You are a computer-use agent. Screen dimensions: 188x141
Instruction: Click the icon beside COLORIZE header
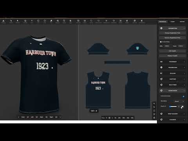tap(161, 119)
